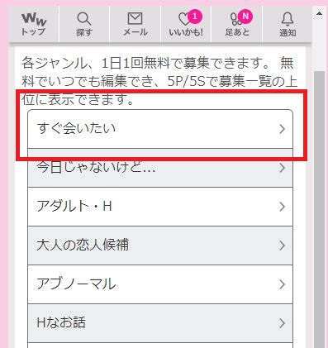The image size is (328, 348).
Task: Click the vertical scrollbar thumb
Action: click(x=320, y=209)
